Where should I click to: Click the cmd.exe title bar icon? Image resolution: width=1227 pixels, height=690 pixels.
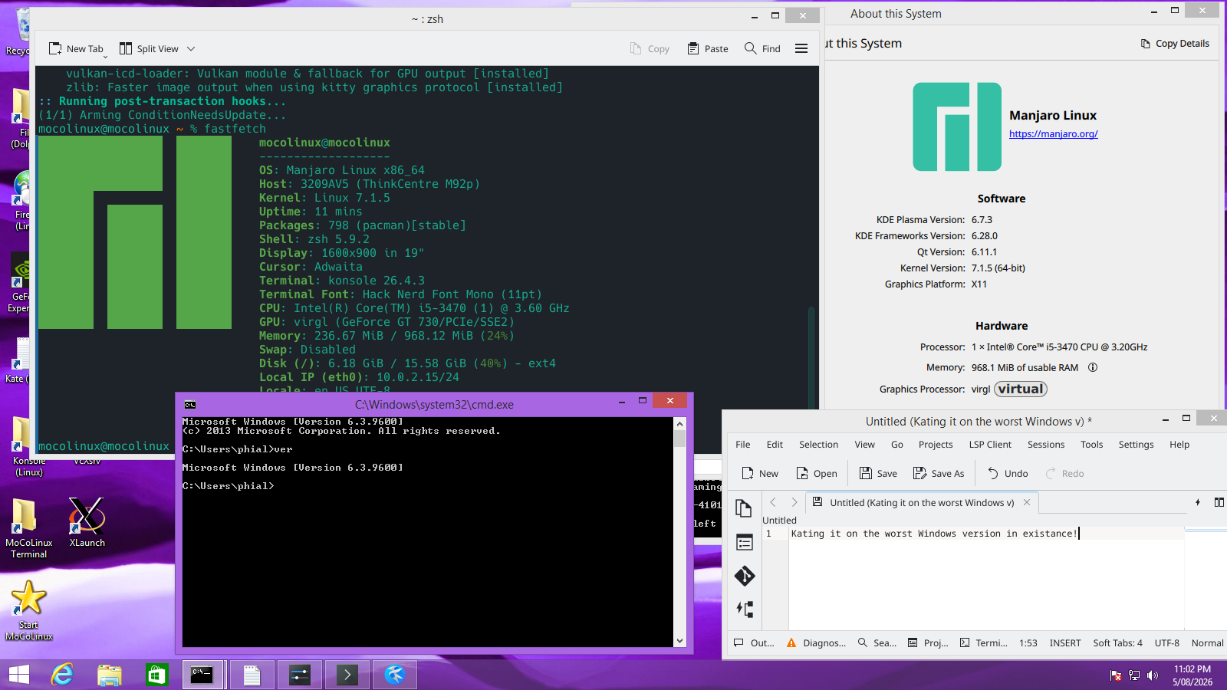click(x=190, y=405)
